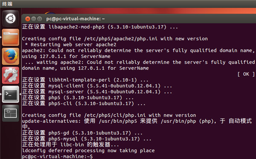Click the 终端 label in top panel
The height and width of the screenshot is (159, 256).
click(7, 3)
